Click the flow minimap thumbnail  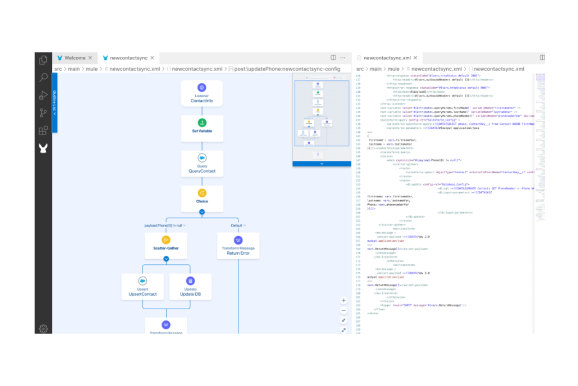coord(322,117)
